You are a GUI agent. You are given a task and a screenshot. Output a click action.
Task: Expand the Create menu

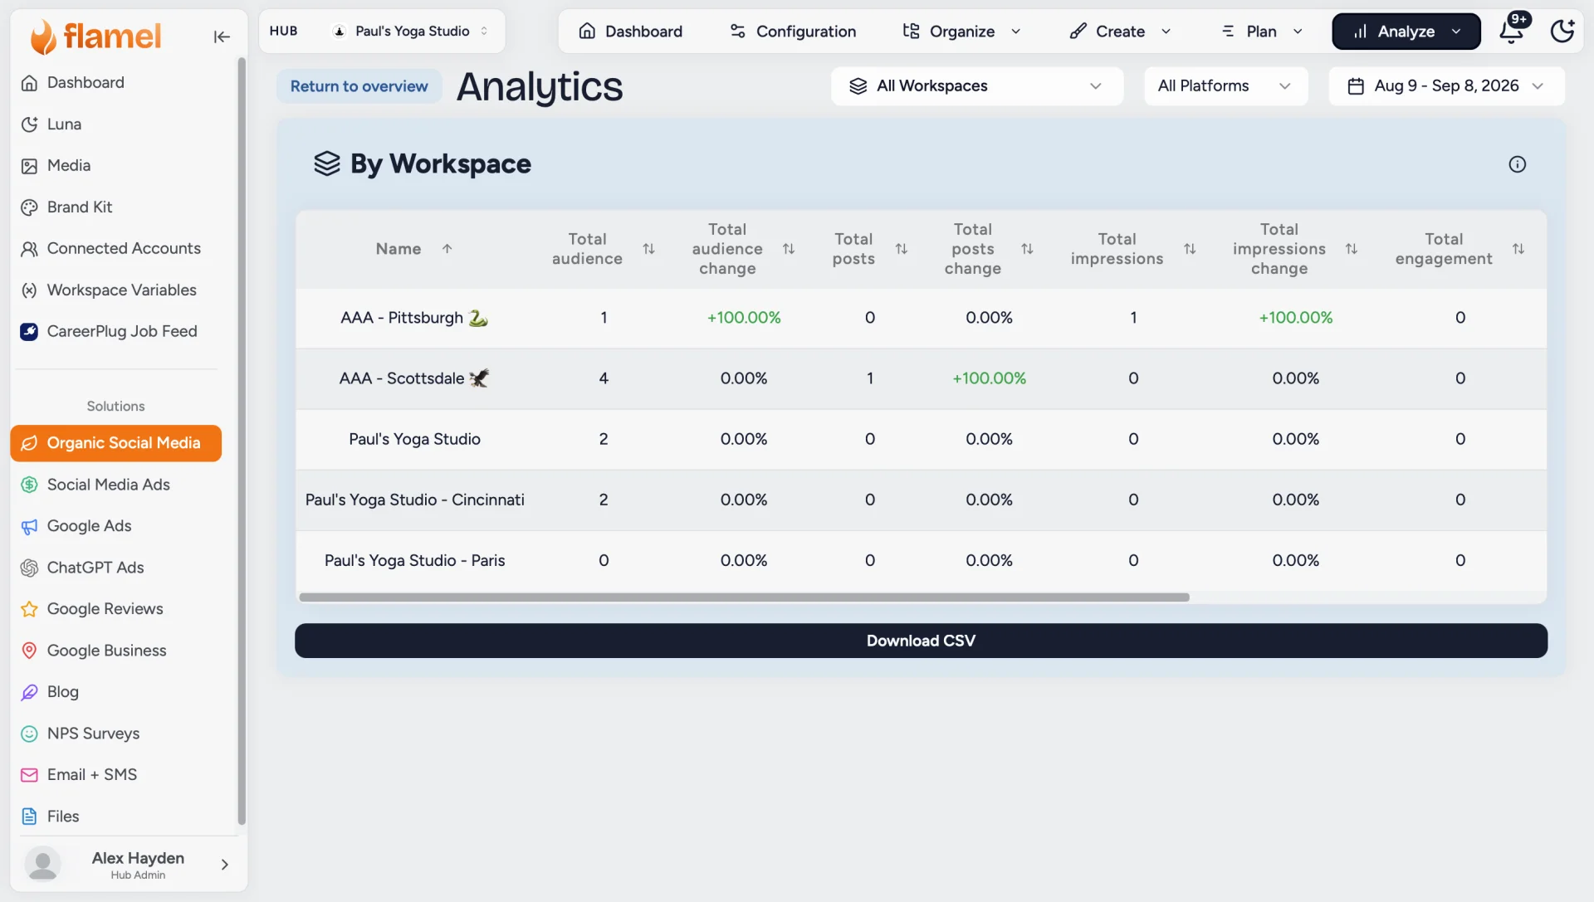point(1119,32)
